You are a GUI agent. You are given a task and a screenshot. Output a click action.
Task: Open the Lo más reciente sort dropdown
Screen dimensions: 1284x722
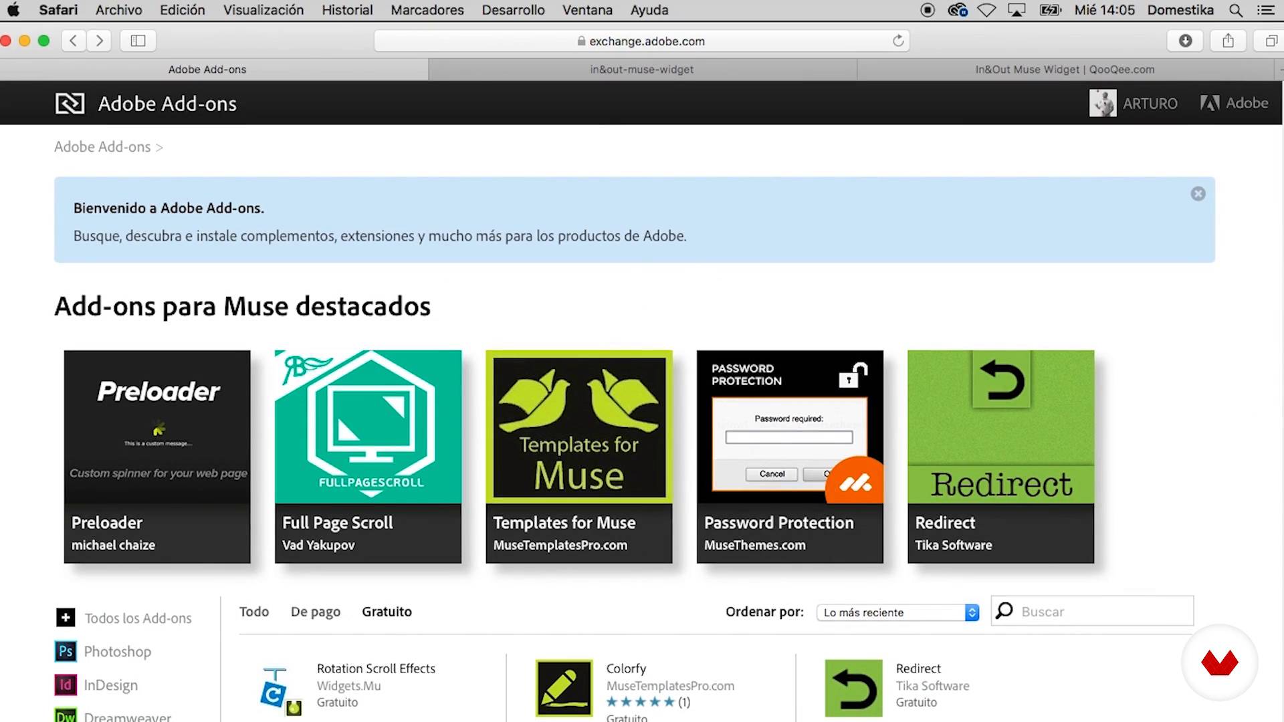pos(897,612)
